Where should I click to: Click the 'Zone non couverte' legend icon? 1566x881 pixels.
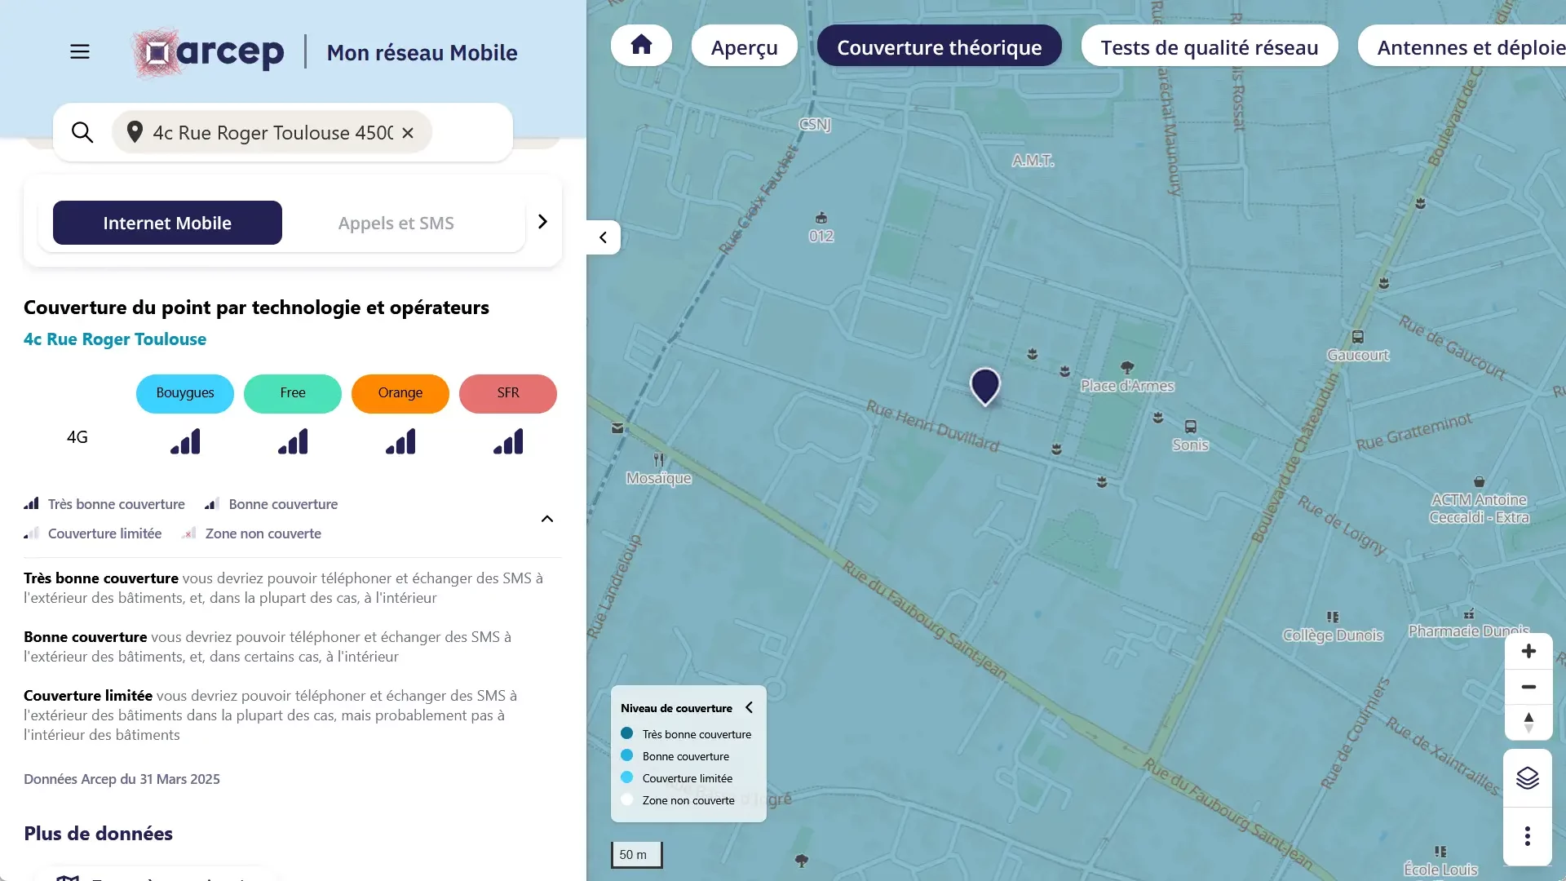(189, 533)
